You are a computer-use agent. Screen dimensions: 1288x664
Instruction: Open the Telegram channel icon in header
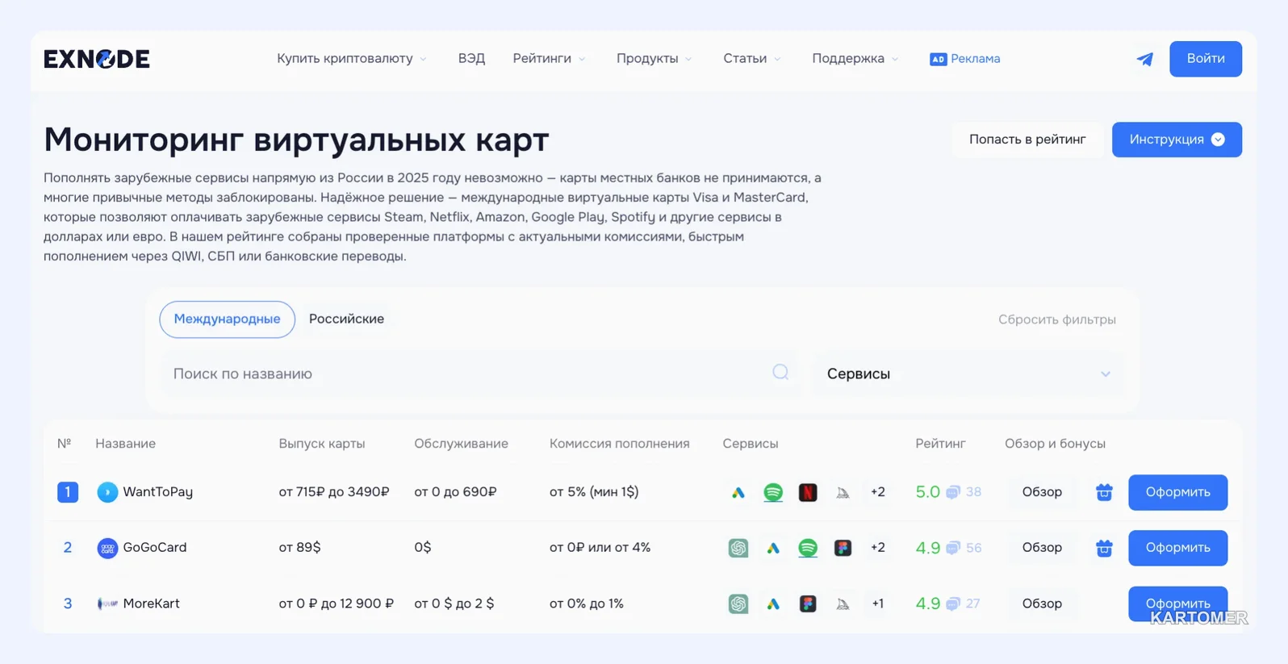[x=1144, y=59]
